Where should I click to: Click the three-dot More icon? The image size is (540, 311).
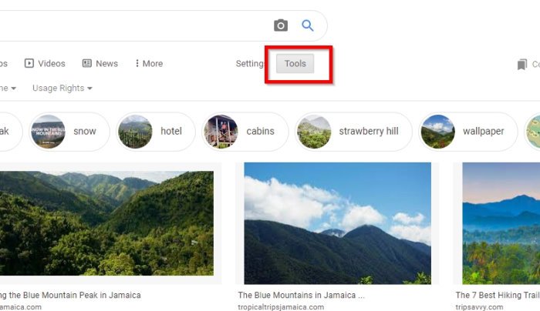tap(137, 63)
